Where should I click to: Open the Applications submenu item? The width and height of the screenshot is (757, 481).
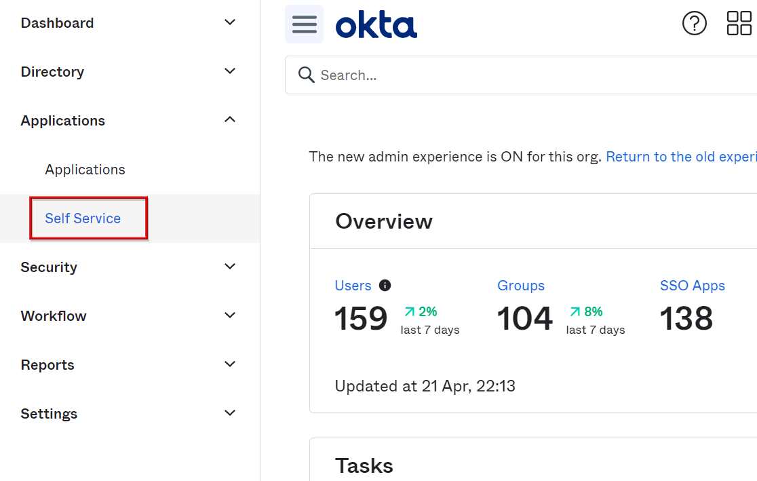click(x=85, y=170)
